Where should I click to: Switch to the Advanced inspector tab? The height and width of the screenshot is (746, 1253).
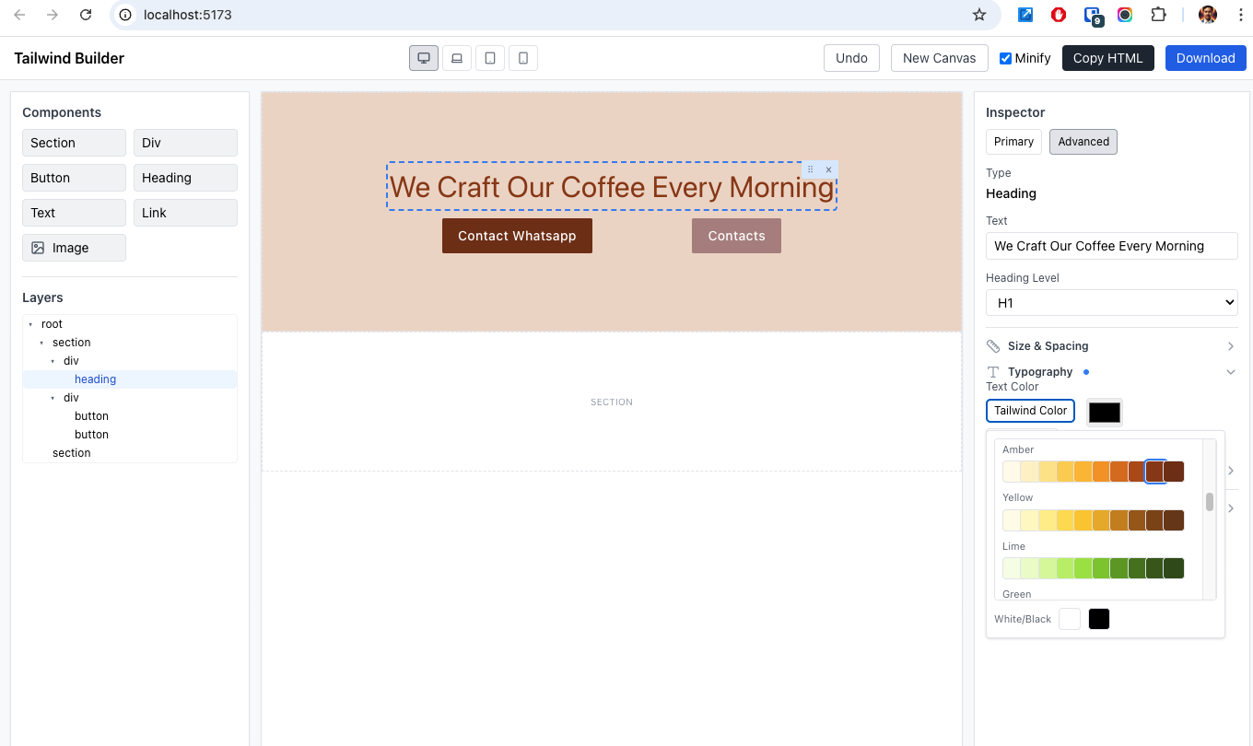pos(1083,142)
